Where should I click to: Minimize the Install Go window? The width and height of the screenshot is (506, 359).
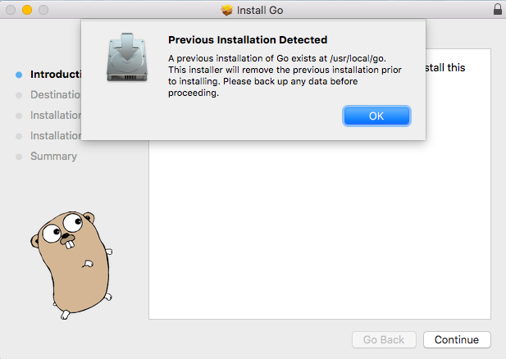tap(27, 10)
